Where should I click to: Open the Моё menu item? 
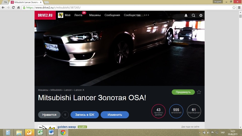point(68,15)
